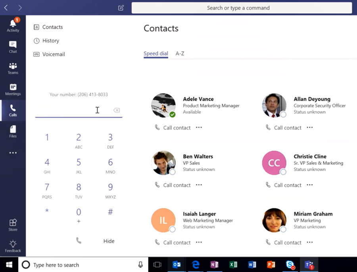Open the Store in the sidebar
This screenshot has height=272, width=357.
pos(13,225)
